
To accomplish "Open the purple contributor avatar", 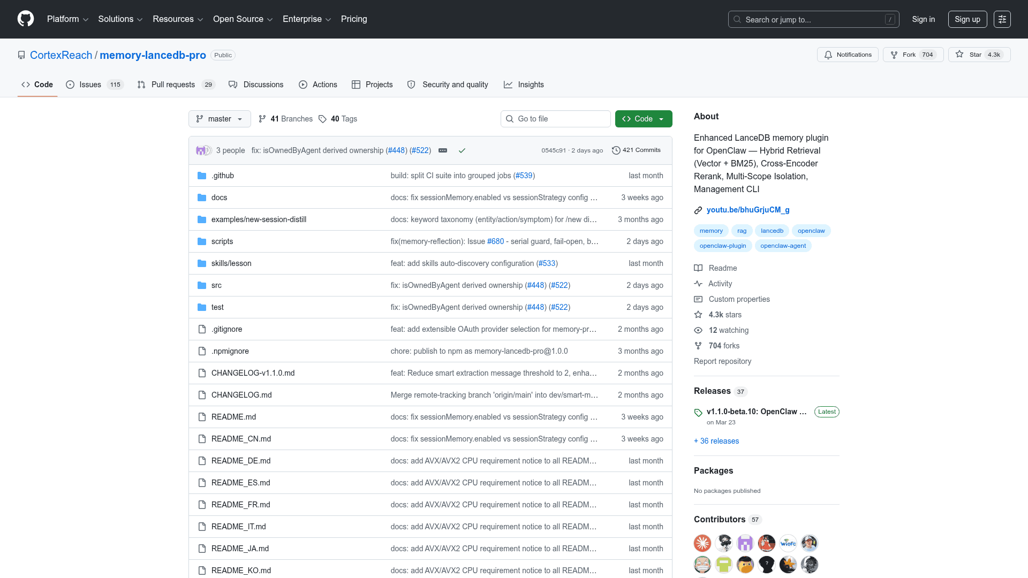I will 745,543.
